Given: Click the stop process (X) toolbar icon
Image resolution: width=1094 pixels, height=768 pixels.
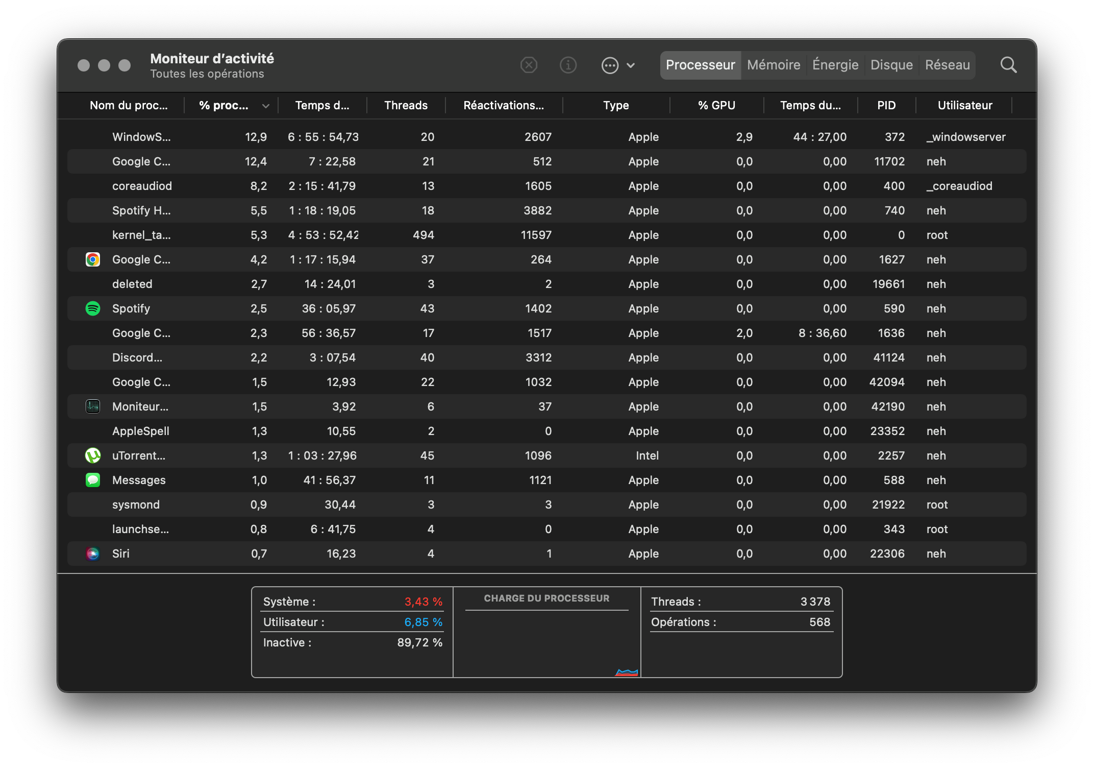Looking at the screenshot, I should tap(529, 65).
